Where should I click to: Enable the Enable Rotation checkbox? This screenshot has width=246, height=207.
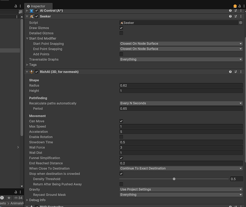[121, 137]
